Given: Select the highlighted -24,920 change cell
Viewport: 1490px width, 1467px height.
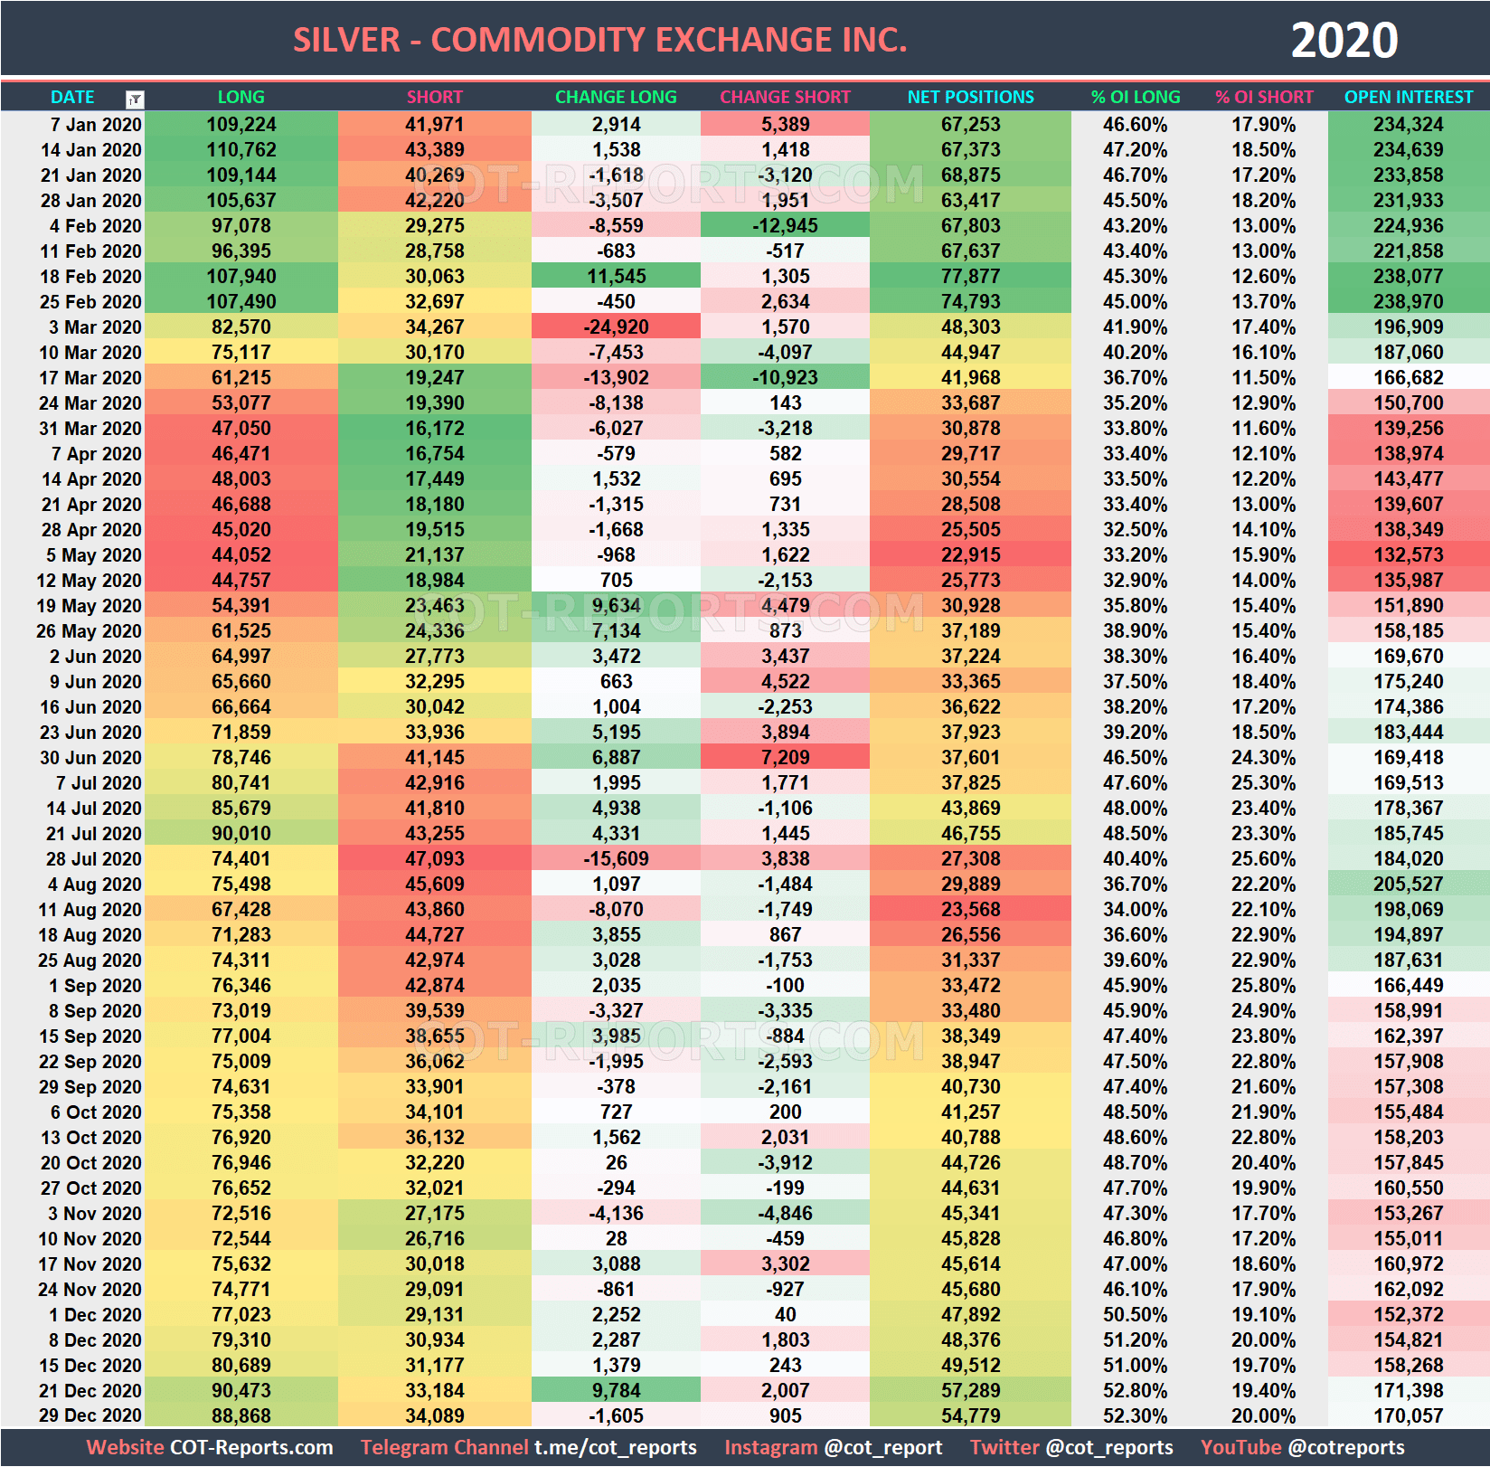Looking at the screenshot, I should point(616,327).
